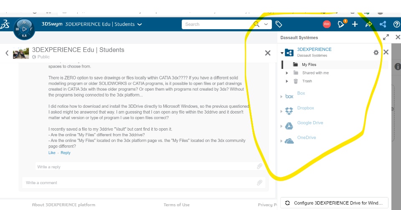Screen dimensions: 401x210
Task: Click the Write a comment field
Action: coord(138,182)
